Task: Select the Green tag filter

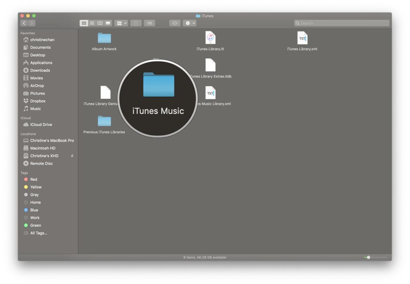Action: [x=36, y=225]
